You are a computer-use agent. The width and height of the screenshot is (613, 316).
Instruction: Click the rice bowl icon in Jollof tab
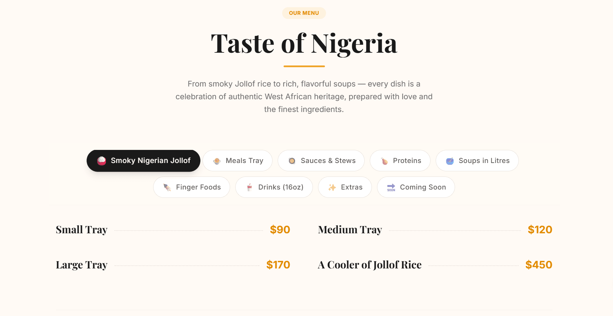pyautogui.click(x=101, y=161)
